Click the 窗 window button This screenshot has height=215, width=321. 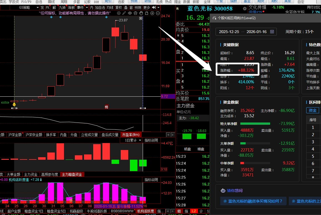(x=131, y=7)
